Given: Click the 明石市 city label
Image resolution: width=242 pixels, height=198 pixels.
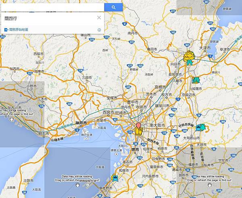Looking at the screenshot, I should click(44, 133).
